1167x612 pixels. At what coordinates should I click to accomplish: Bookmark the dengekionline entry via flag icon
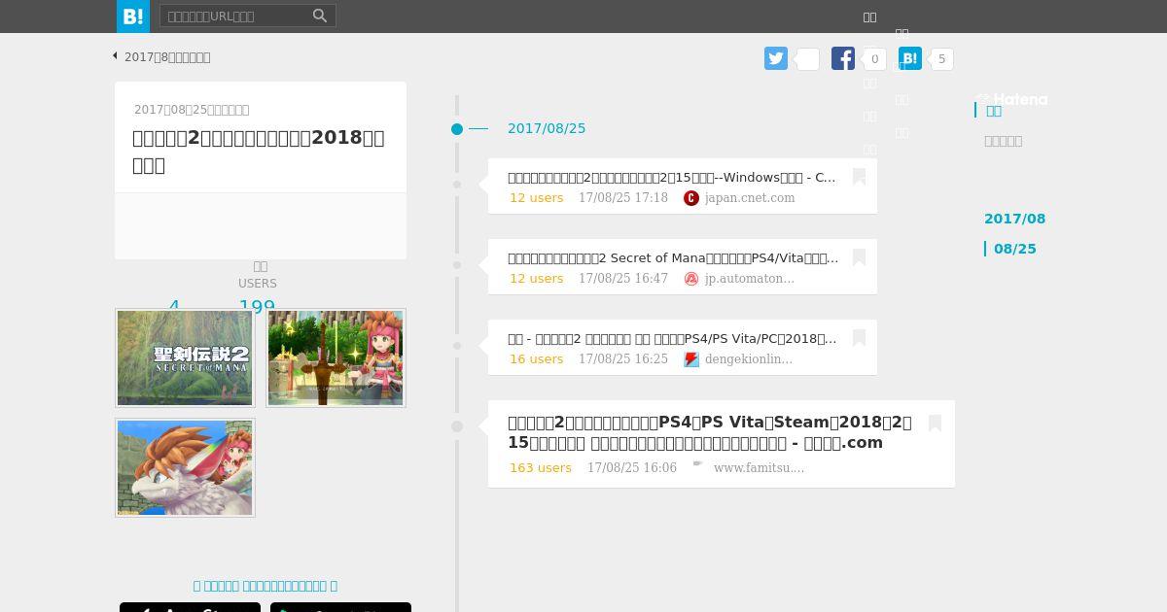[x=859, y=338]
